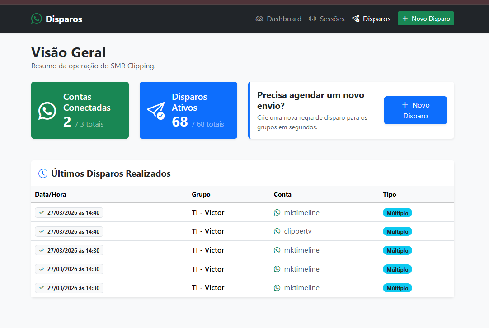
Task: Open the Disparos brand link
Action: pos(57,19)
